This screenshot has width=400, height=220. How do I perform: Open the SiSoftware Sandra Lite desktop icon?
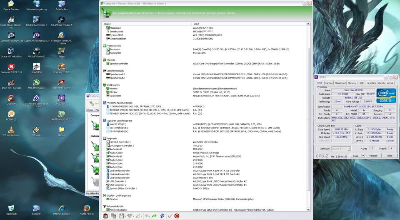36,98
